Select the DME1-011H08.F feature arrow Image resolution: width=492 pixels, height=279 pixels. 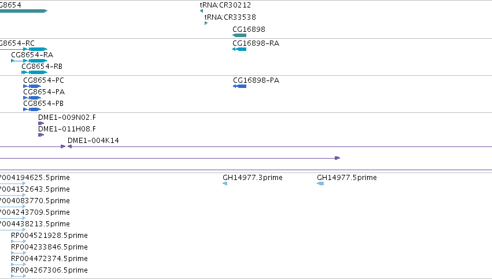[x=41, y=135]
